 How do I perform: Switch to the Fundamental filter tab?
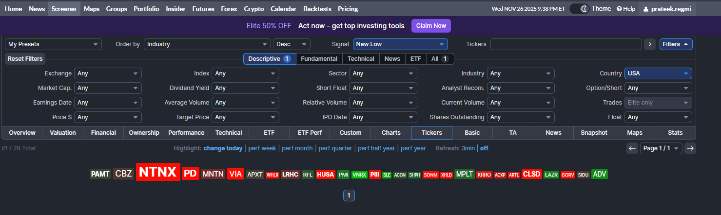pyautogui.click(x=319, y=59)
